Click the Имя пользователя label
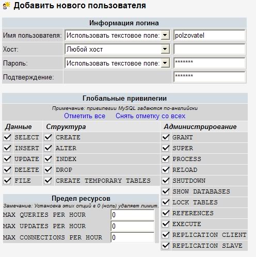This screenshot has width=256, height=257. (32, 36)
